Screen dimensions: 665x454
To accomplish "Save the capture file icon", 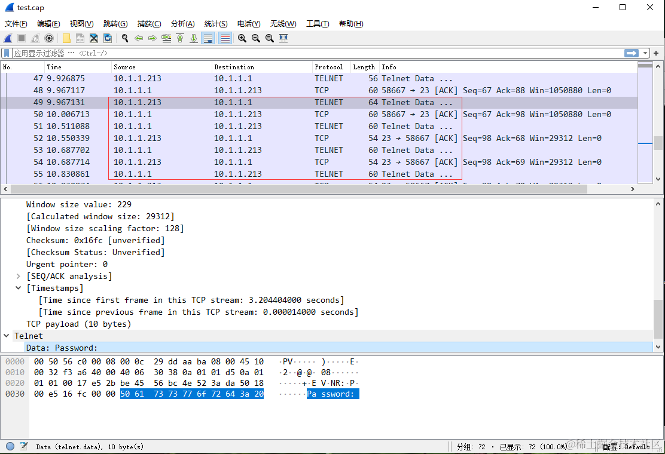I will (x=80, y=39).
